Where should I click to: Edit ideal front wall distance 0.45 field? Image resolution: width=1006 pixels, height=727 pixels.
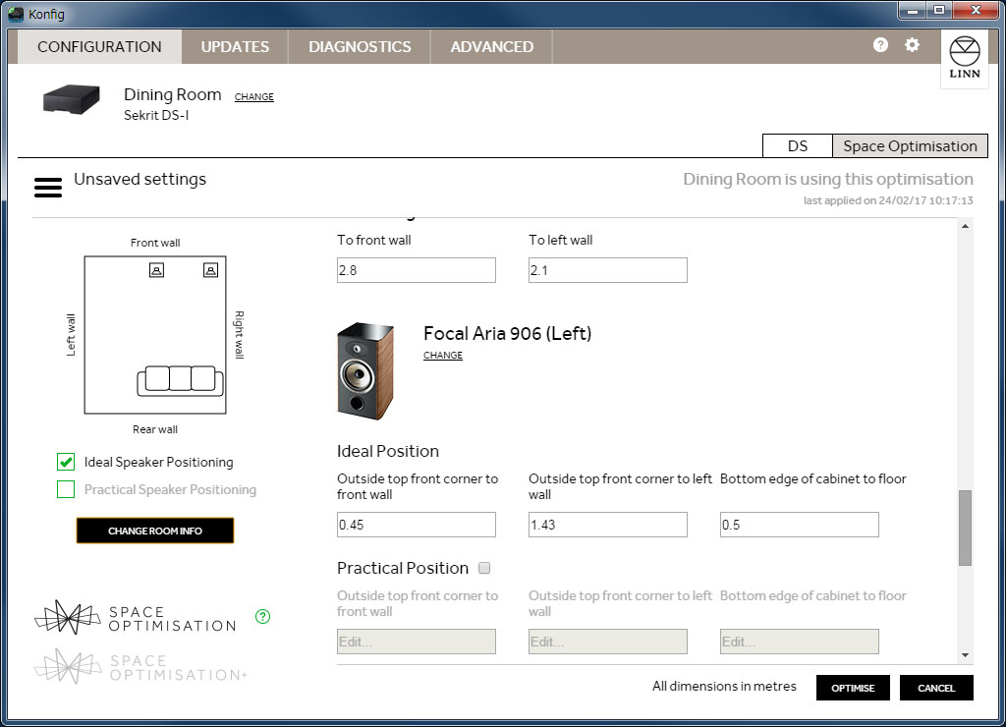click(417, 525)
